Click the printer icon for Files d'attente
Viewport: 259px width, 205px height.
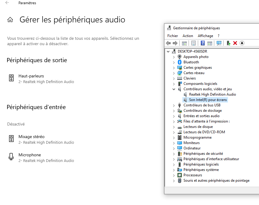click(180, 121)
